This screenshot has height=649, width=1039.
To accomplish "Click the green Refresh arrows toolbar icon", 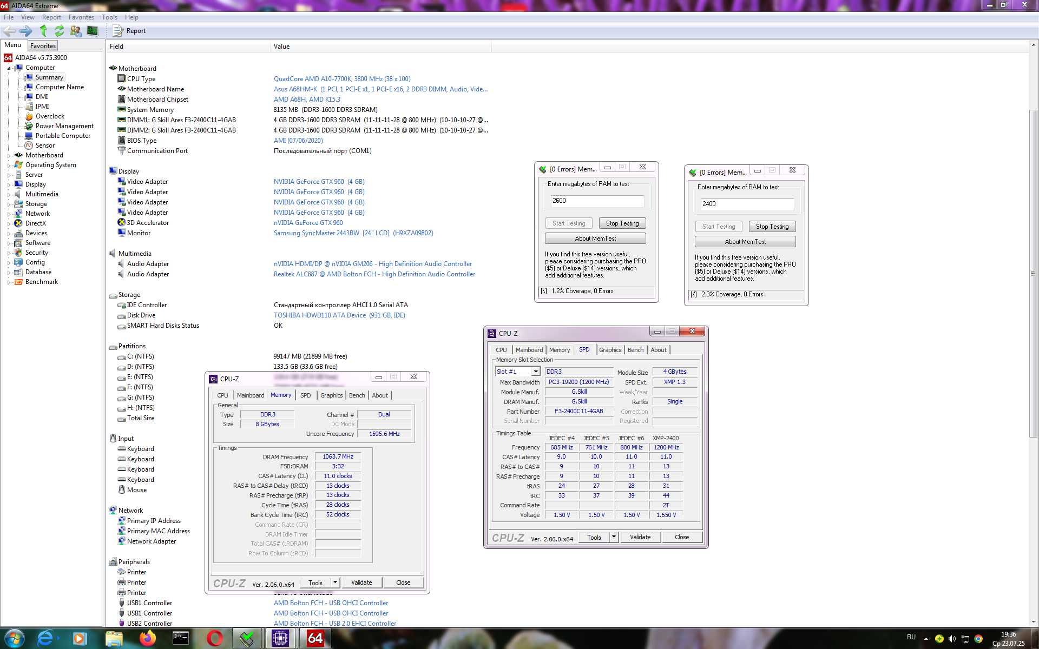I will [x=60, y=31].
